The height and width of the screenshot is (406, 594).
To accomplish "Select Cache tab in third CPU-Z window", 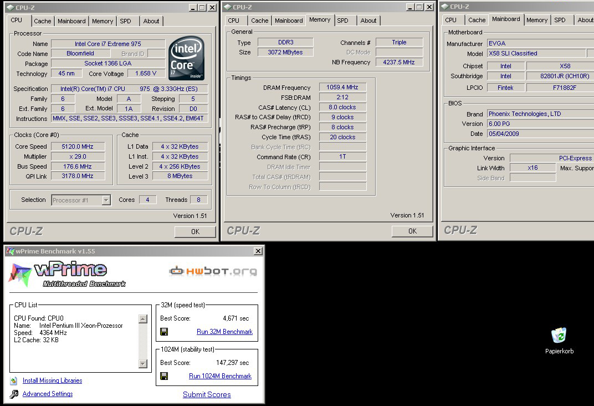I will tap(477, 20).
